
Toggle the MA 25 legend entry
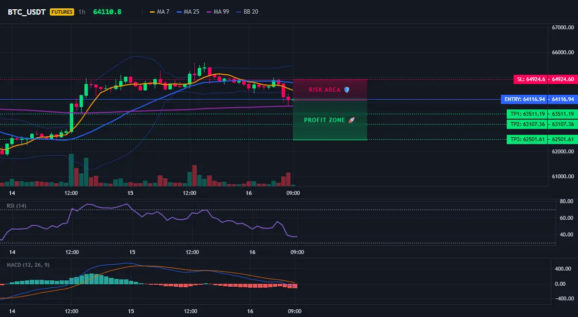tap(188, 12)
